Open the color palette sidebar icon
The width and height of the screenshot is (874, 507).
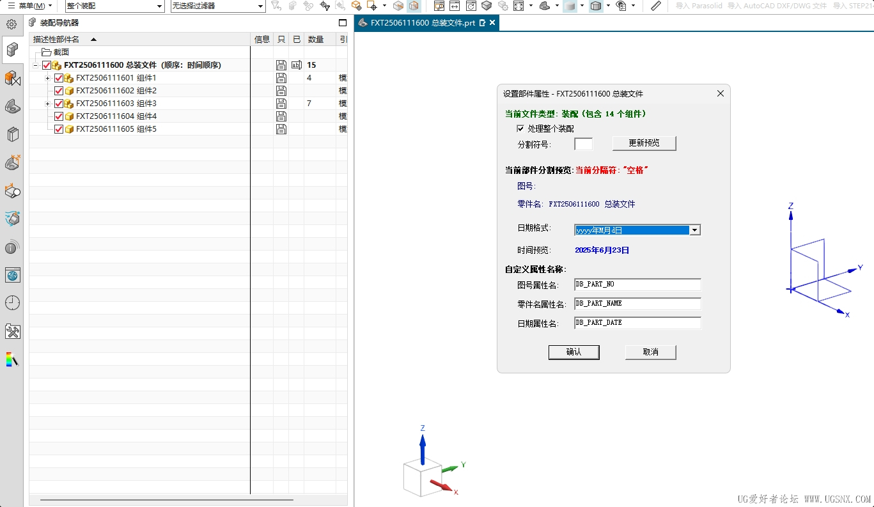tap(12, 359)
